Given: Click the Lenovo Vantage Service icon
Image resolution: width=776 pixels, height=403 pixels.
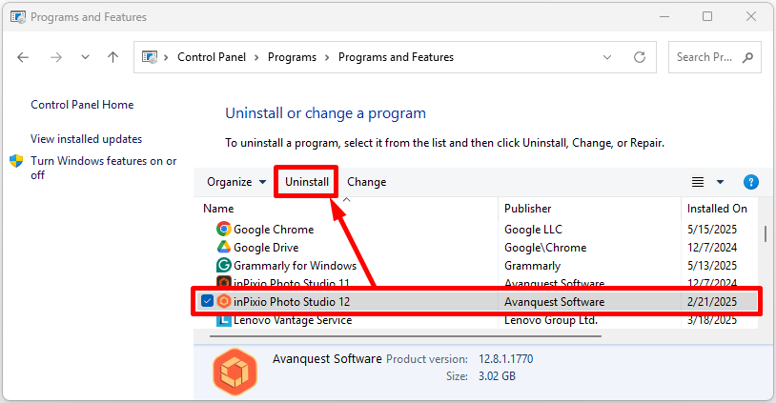Looking at the screenshot, I should click(224, 320).
